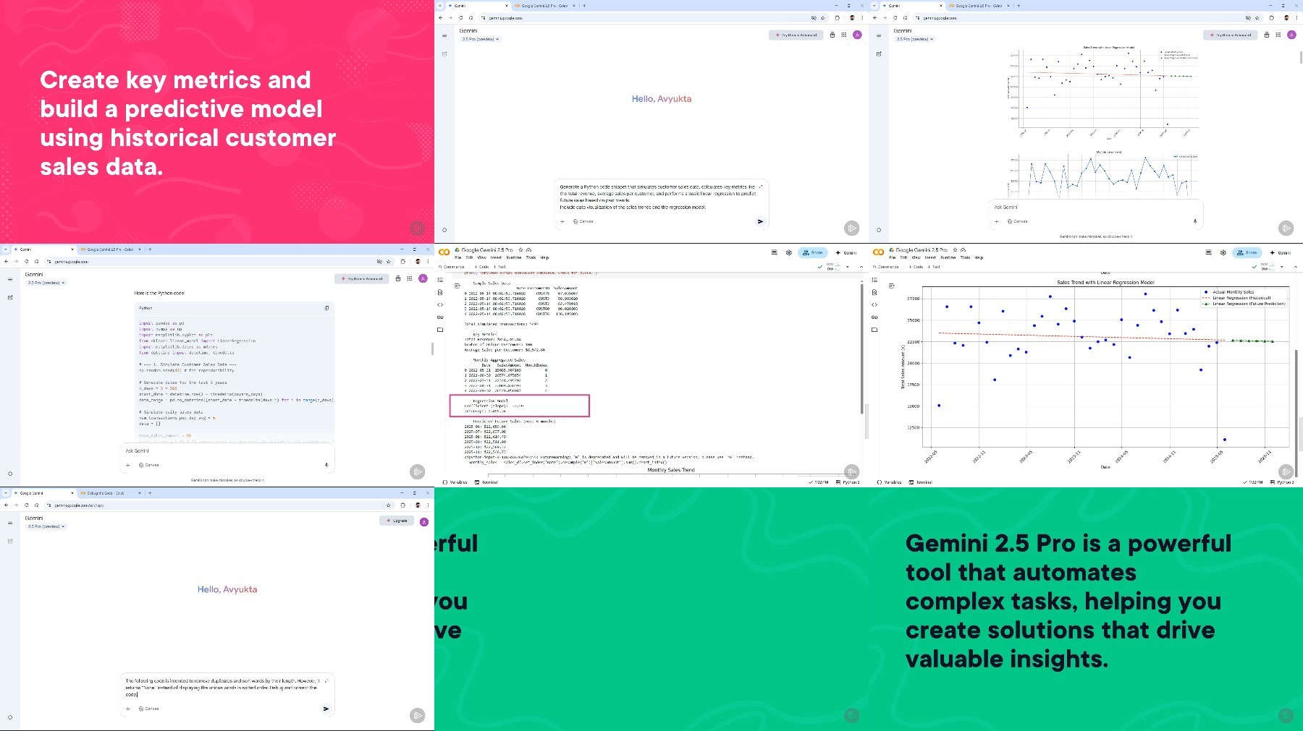Open the Tools menu in the regression-output Colab window
1303x731 pixels.
click(x=531, y=257)
